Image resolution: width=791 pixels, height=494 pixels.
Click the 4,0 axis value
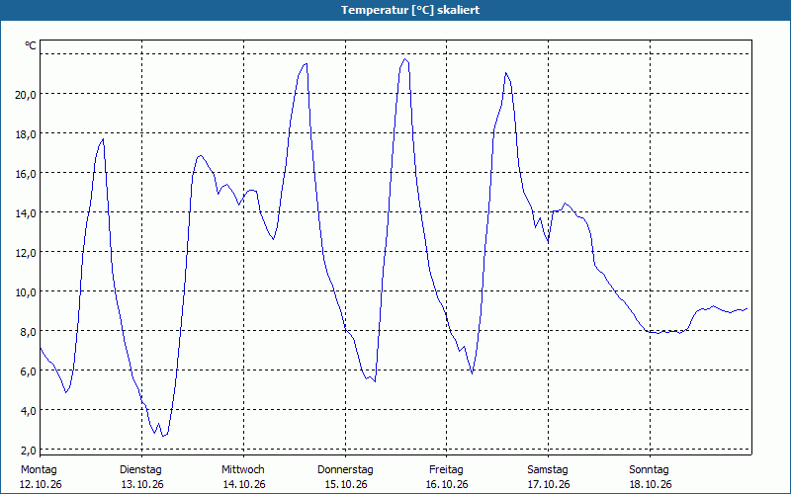click(x=28, y=410)
